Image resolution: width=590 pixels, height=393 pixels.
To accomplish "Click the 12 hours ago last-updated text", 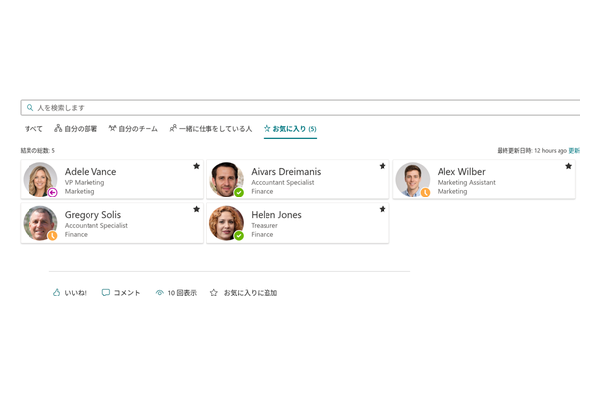I will click(x=551, y=150).
